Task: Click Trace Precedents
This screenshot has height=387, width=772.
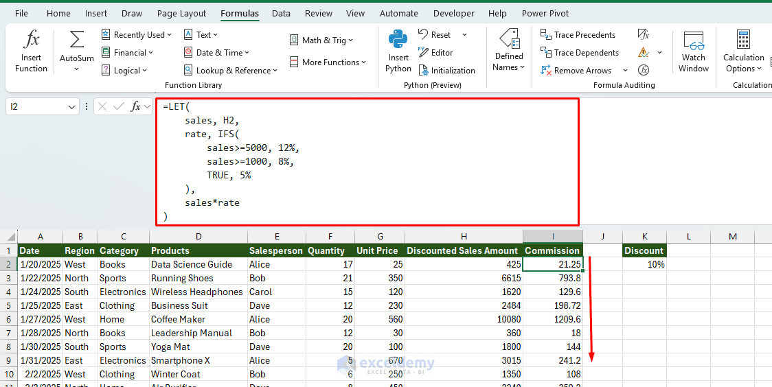Action: tap(578, 35)
